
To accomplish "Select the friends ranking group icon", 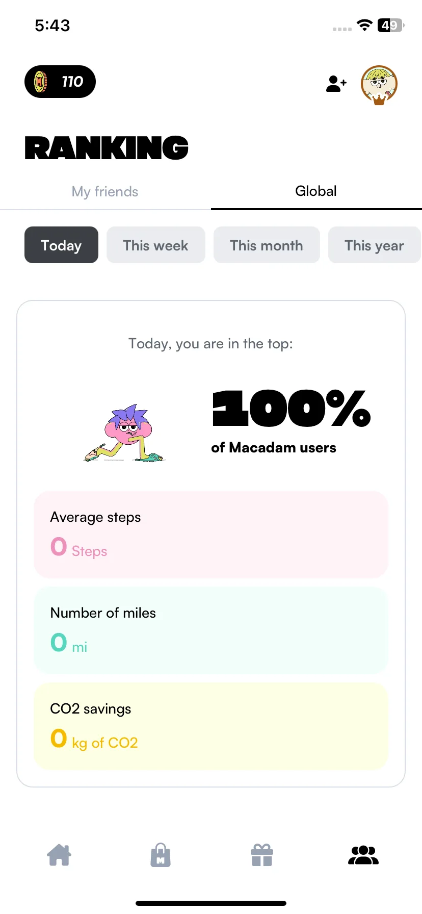I will [363, 855].
